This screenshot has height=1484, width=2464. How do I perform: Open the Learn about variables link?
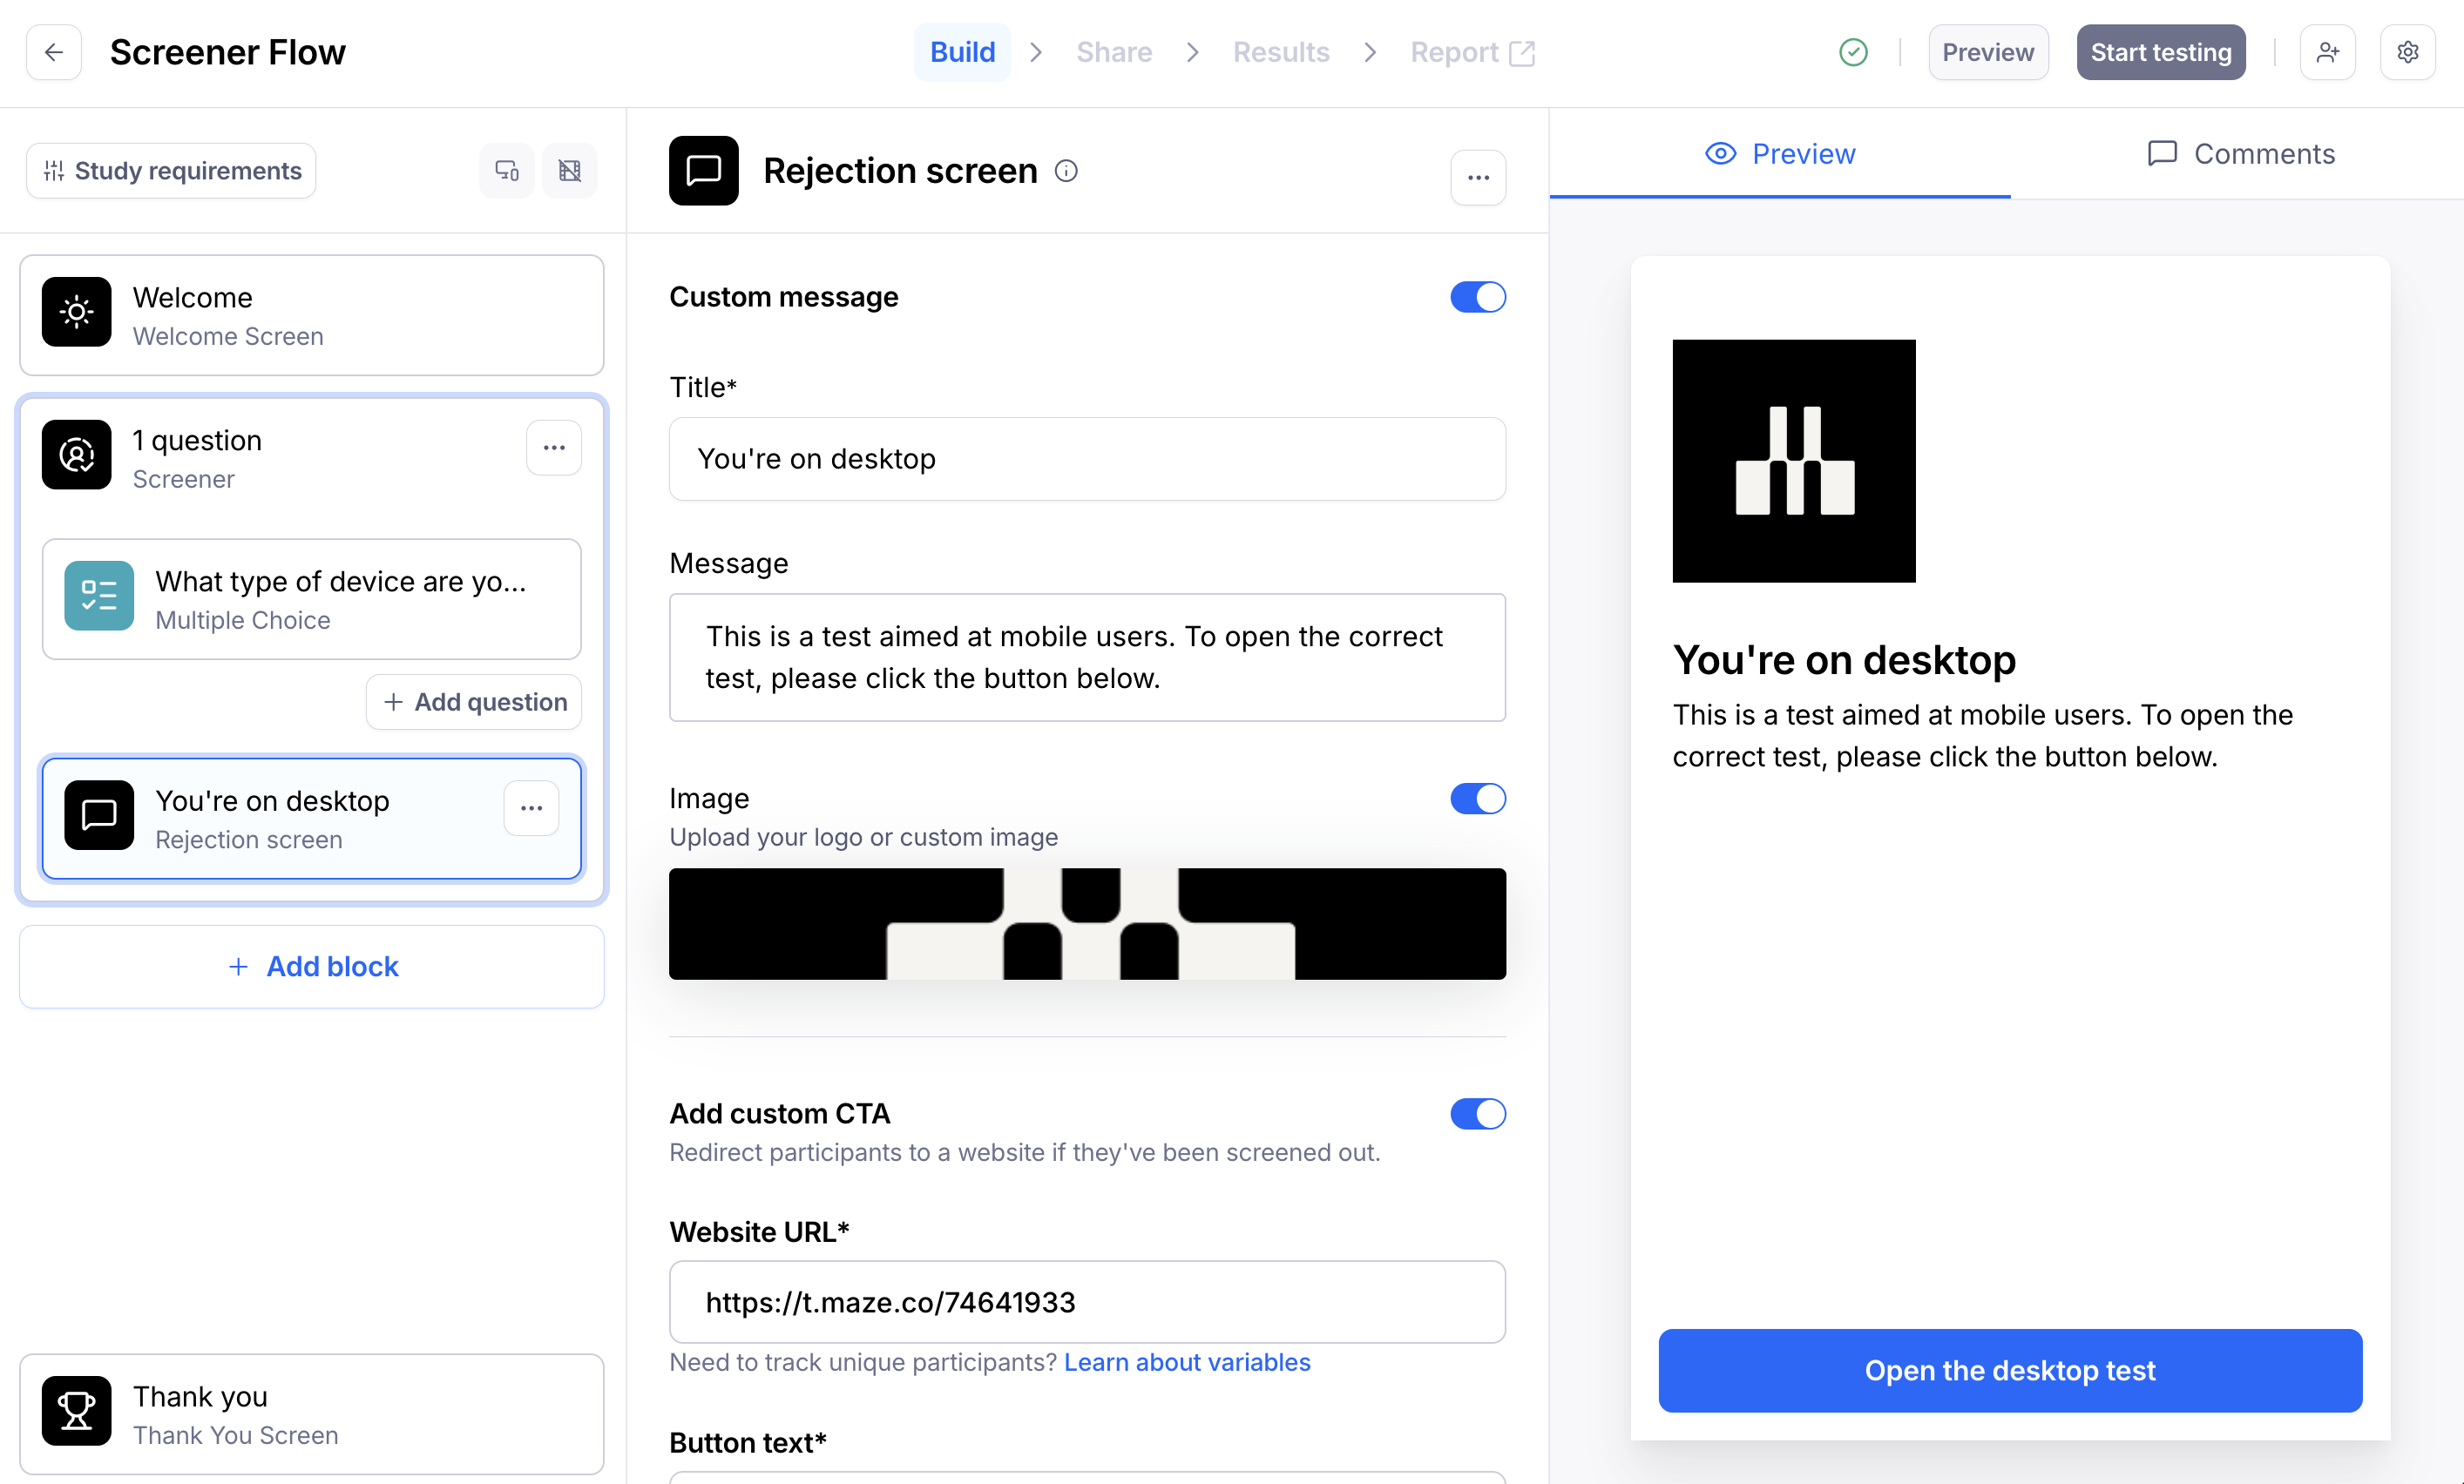[x=1186, y=1362]
